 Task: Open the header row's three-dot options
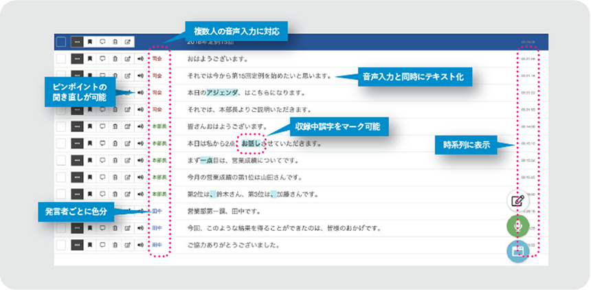point(77,42)
